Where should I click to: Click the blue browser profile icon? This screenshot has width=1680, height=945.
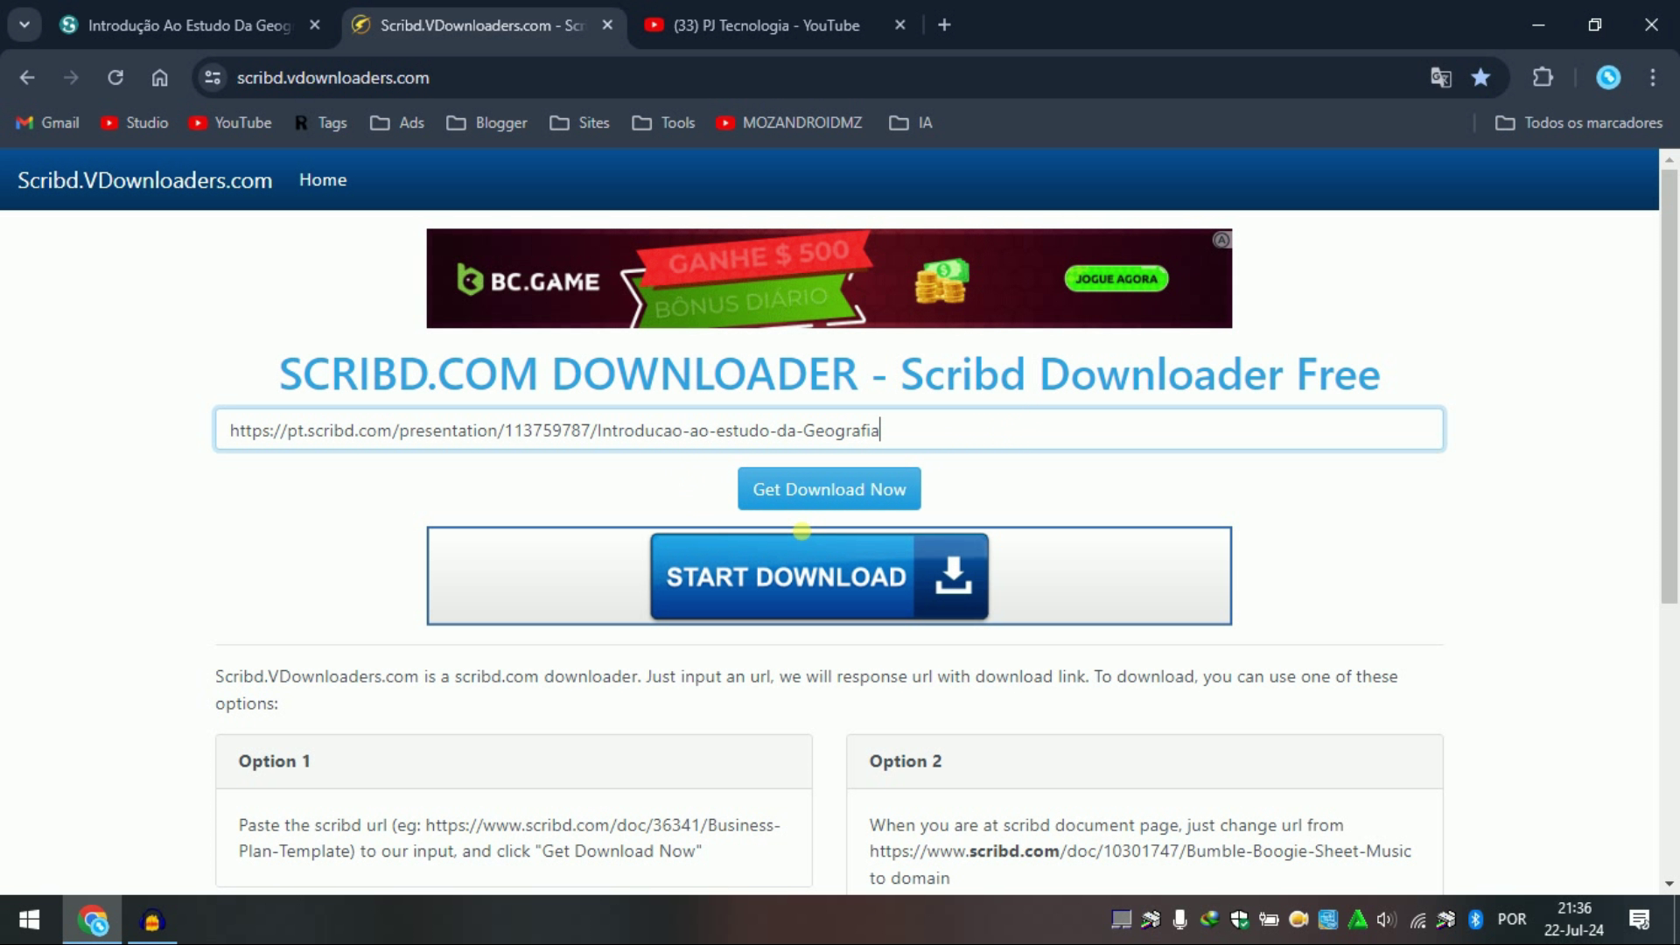[1609, 77]
